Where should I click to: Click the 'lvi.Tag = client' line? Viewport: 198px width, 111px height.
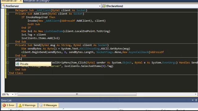(34, 35)
